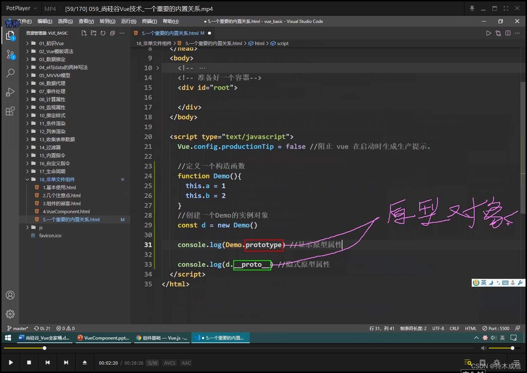Skip to next video in playlist

pyautogui.click(x=66, y=362)
